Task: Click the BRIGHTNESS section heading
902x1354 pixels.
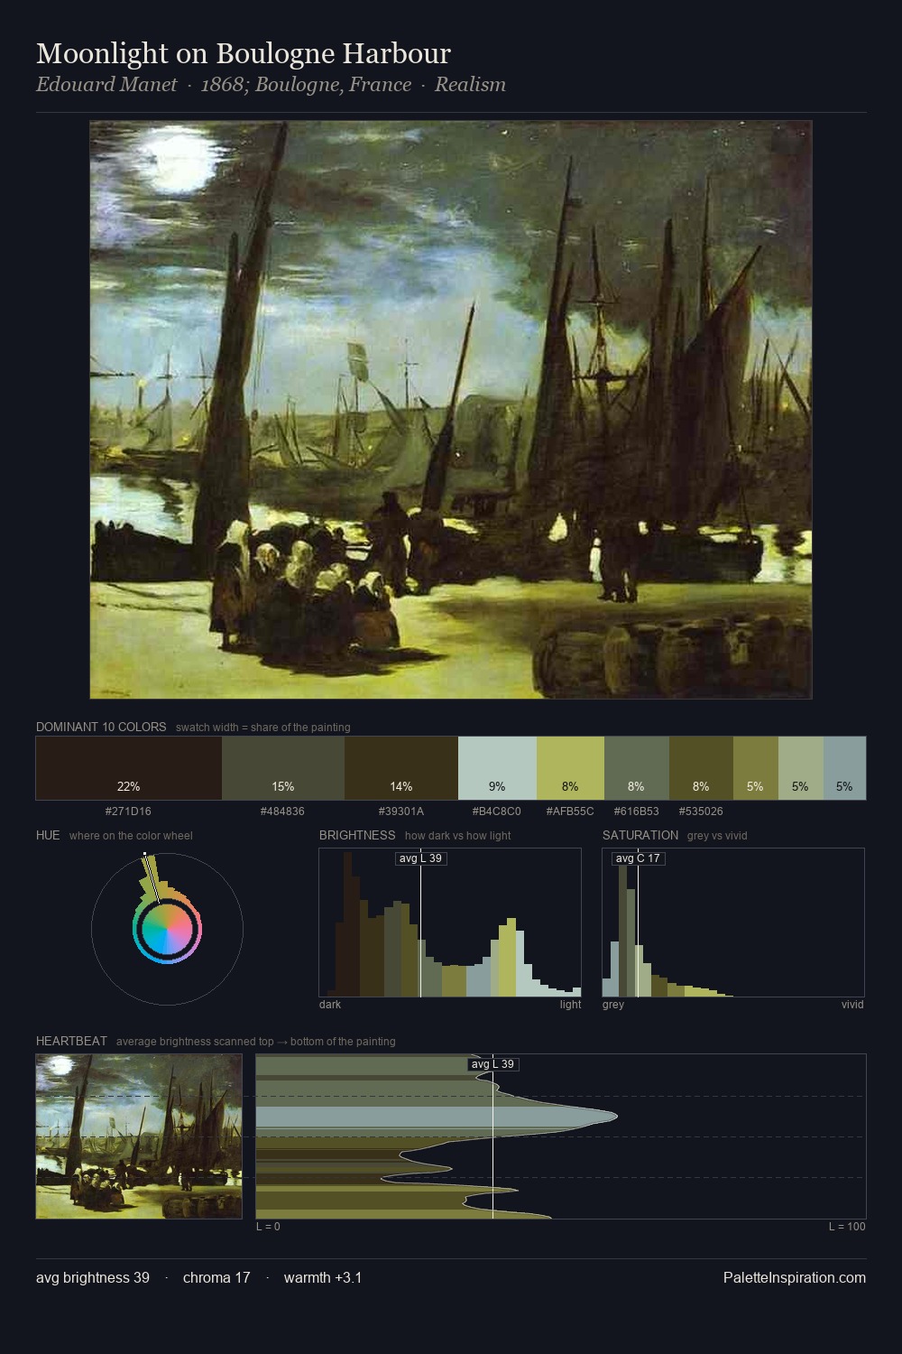Action: tap(357, 835)
